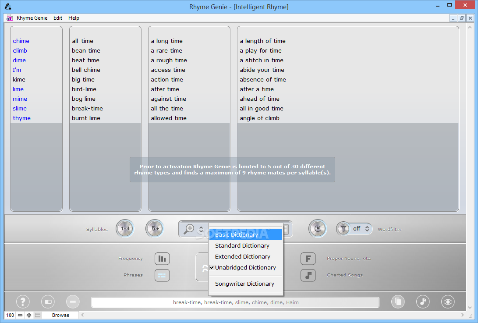Click the rhyme 'climb' link
The height and width of the screenshot is (323, 478).
(x=20, y=51)
